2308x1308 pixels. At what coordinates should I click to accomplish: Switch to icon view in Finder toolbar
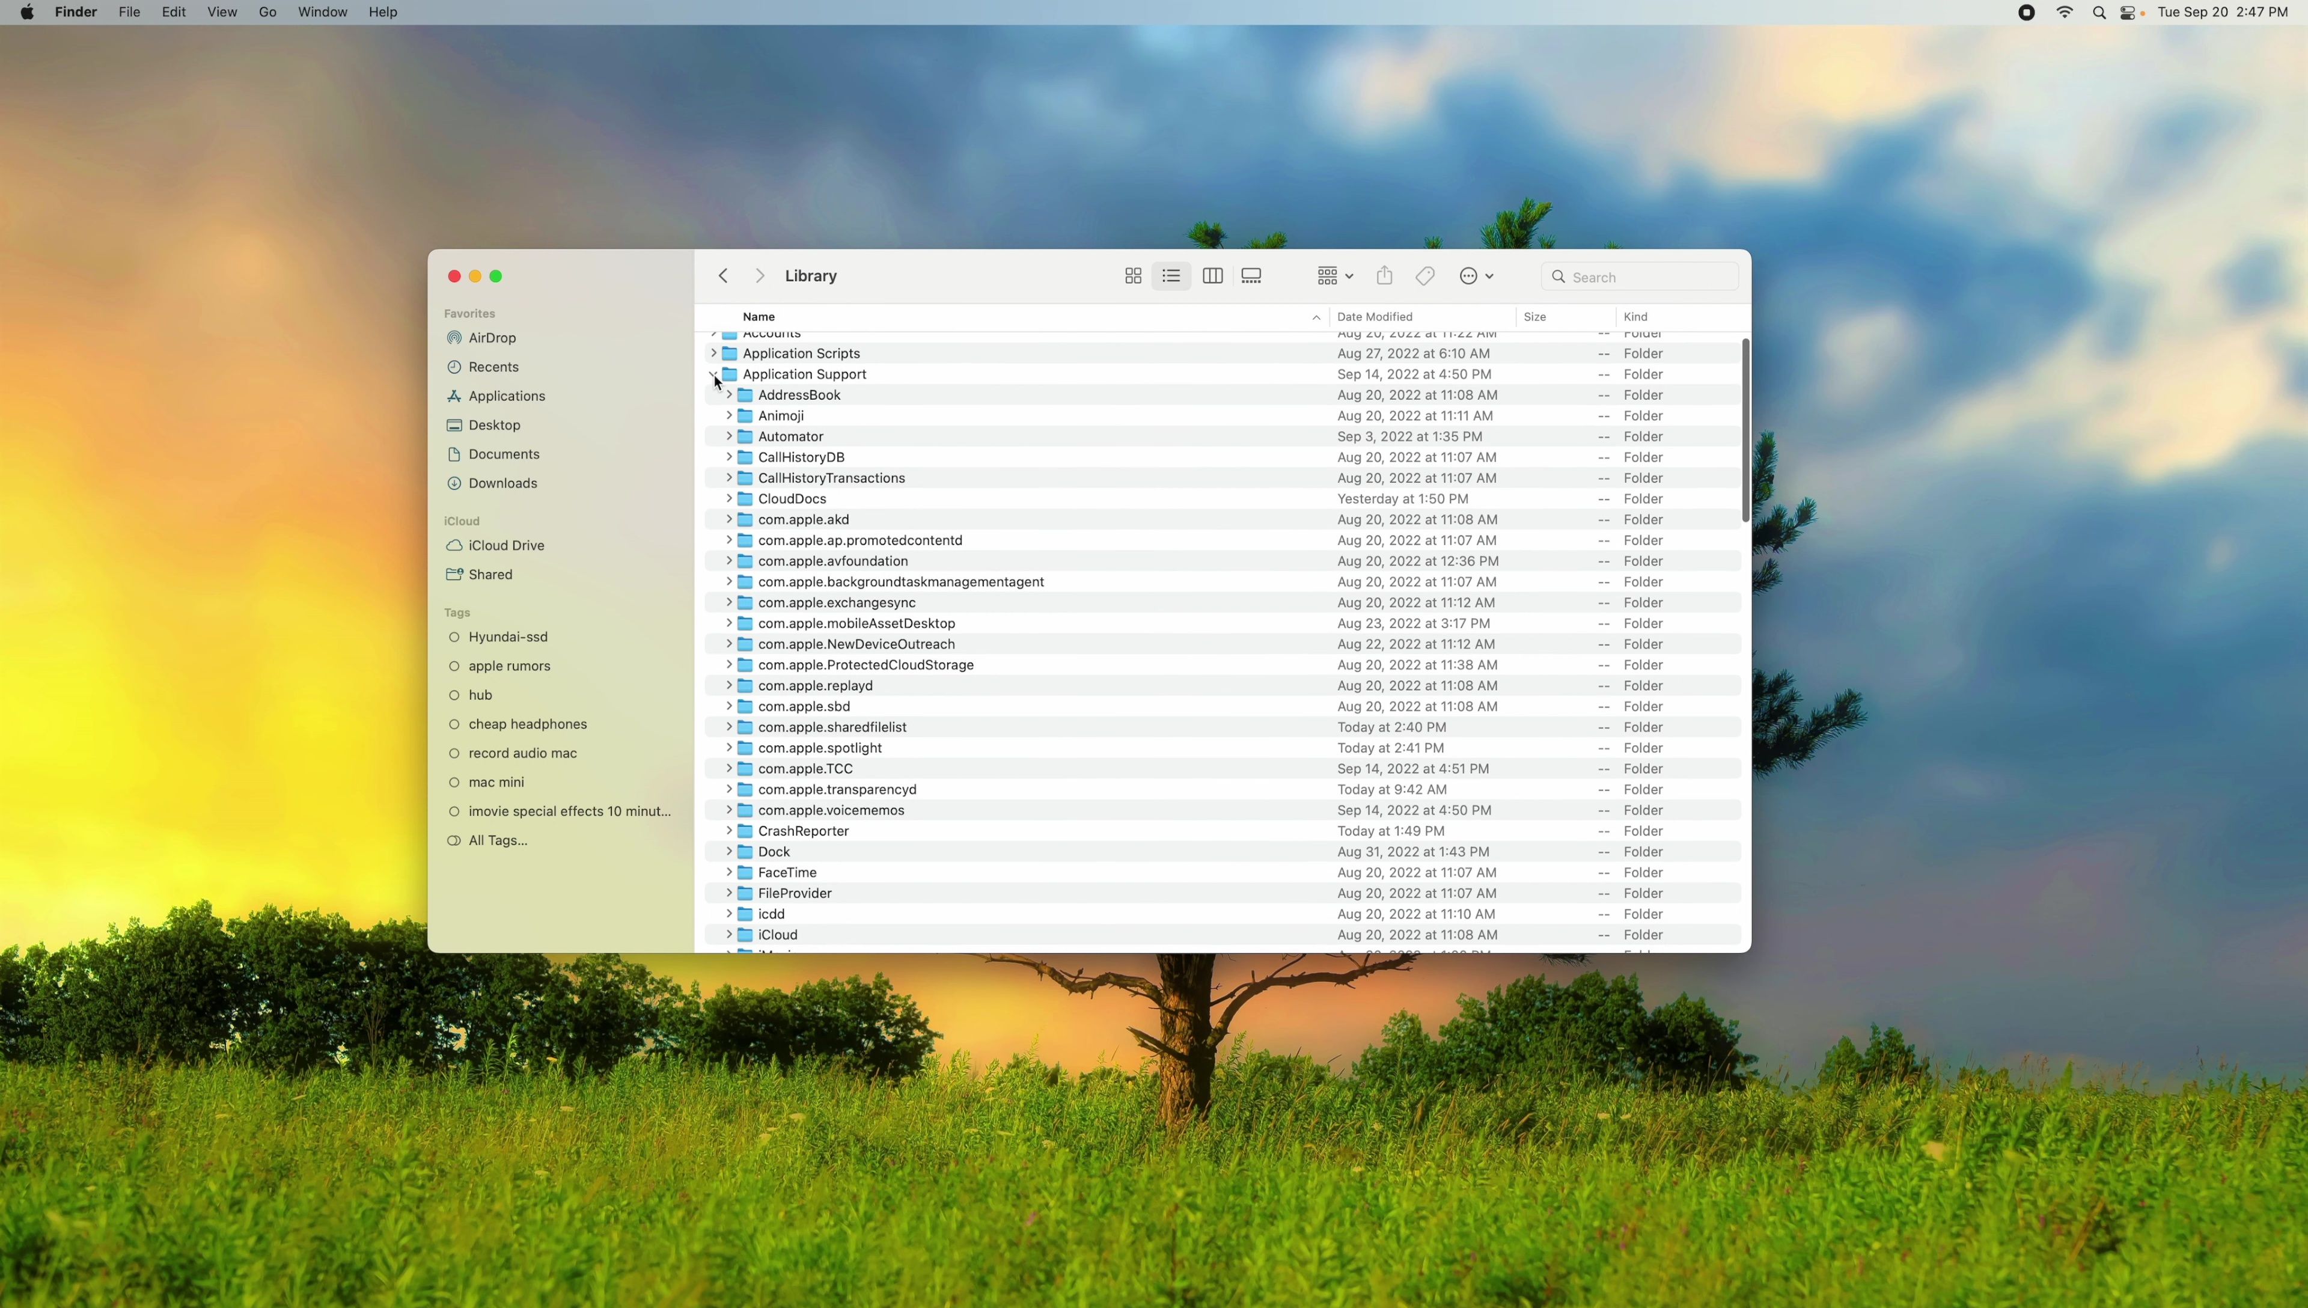(1134, 277)
